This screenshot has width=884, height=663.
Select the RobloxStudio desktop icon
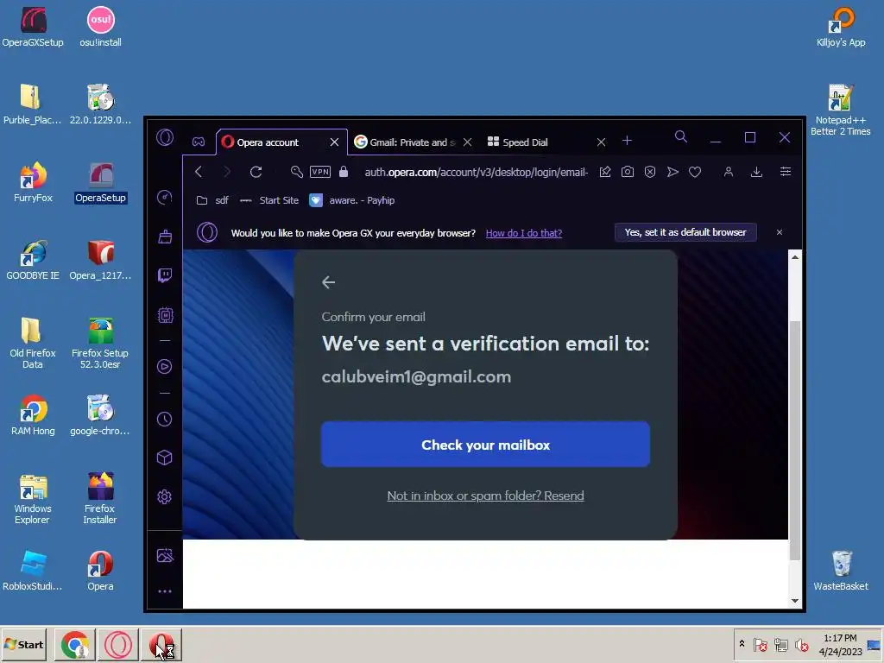click(33, 570)
